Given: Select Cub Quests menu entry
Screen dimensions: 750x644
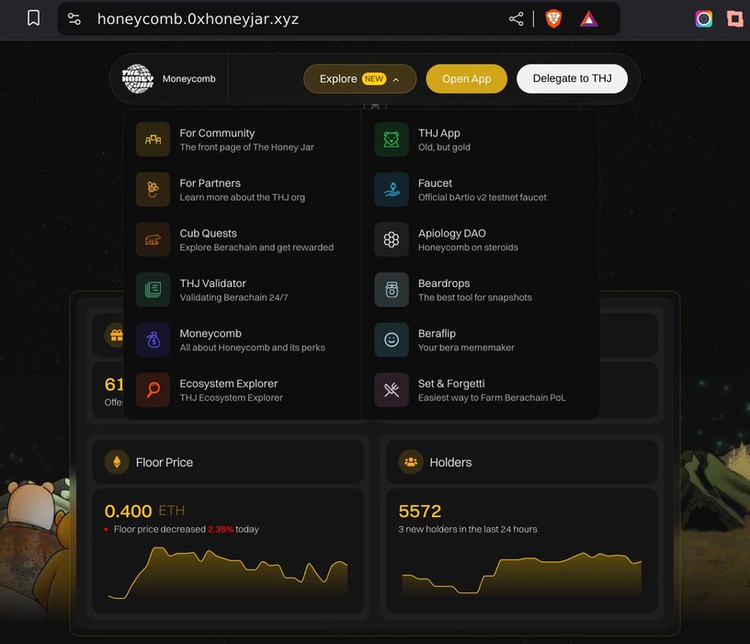Looking at the screenshot, I should point(208,240).
